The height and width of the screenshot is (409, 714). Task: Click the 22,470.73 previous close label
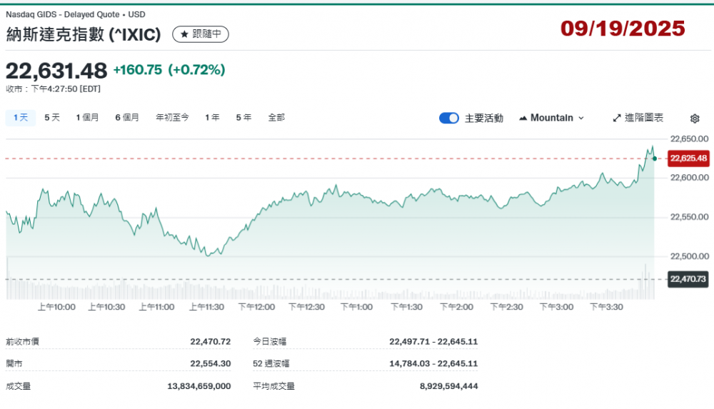point(688,279)
